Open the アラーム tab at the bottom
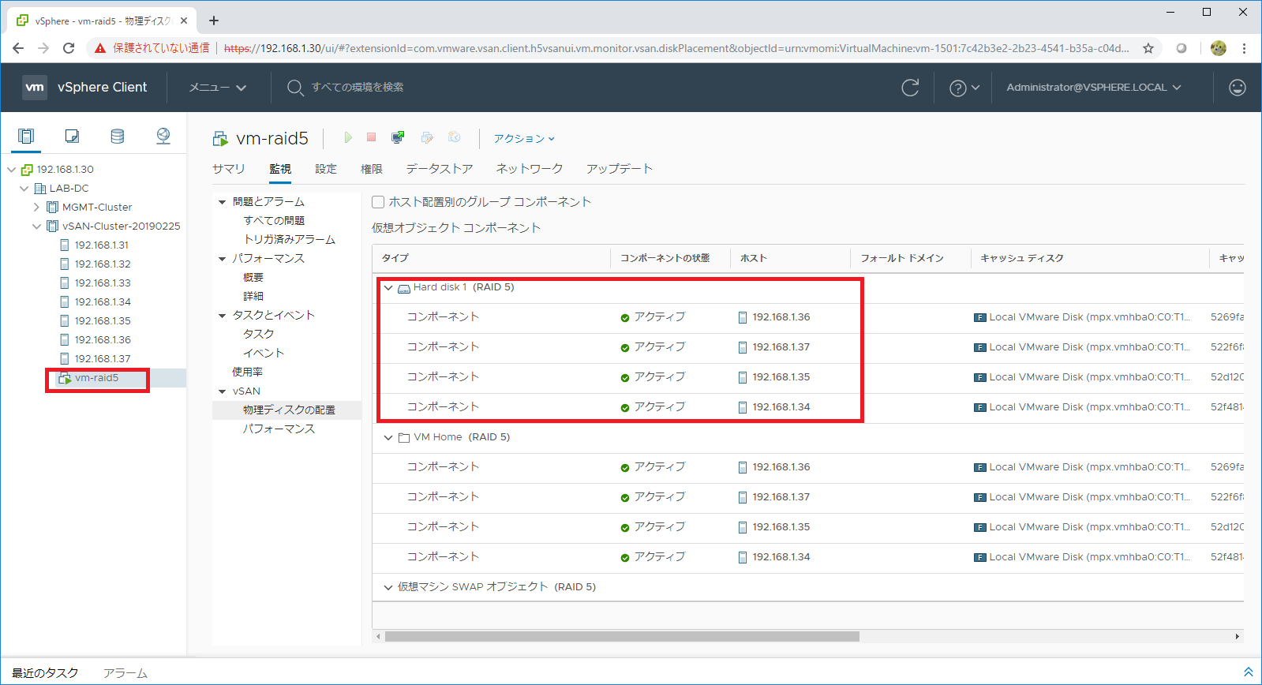Image resolution: width=1262 pixels, height=685 pixels. [125, 673]
